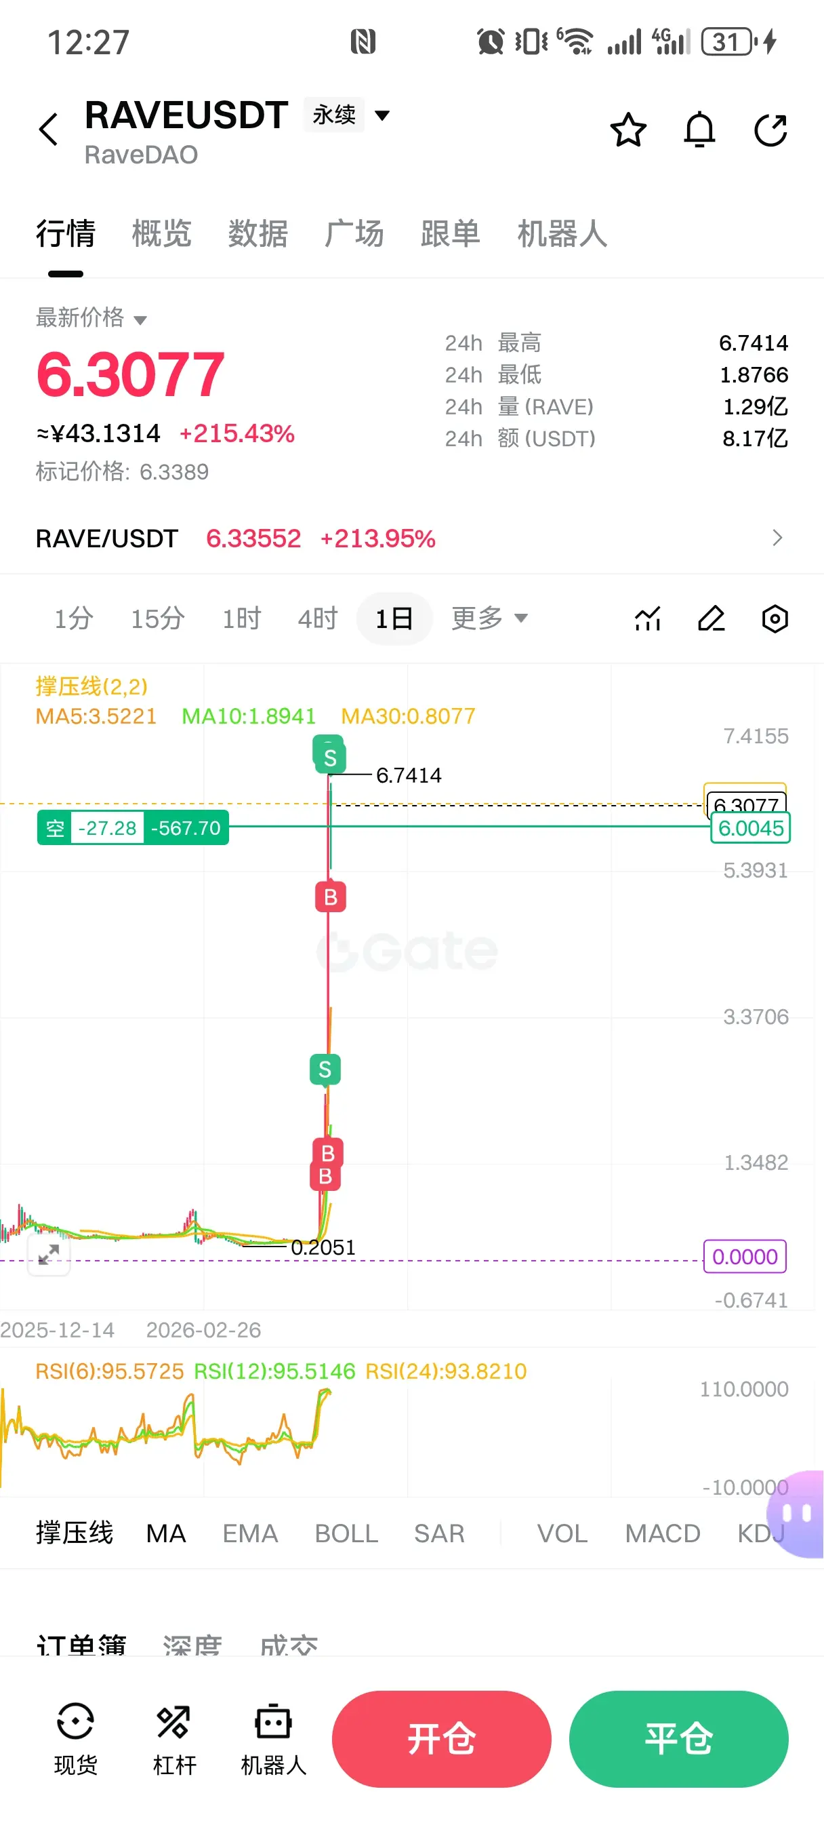Open 现货 spot trading icon
The image size is (824, 1823).
pyautogui.click(x=76, y=1739)
